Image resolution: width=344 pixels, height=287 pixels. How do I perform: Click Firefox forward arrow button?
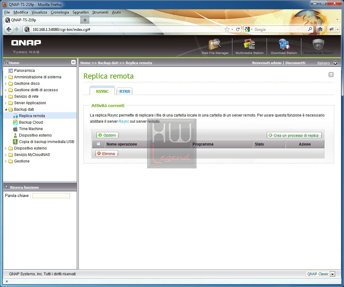17,29
